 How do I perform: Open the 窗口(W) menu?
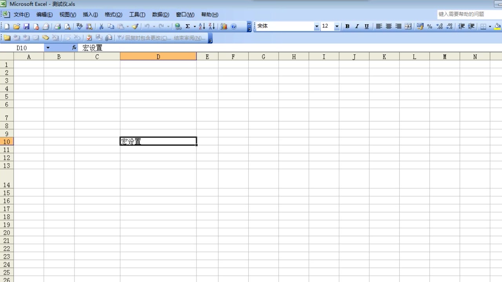point(185,14)
